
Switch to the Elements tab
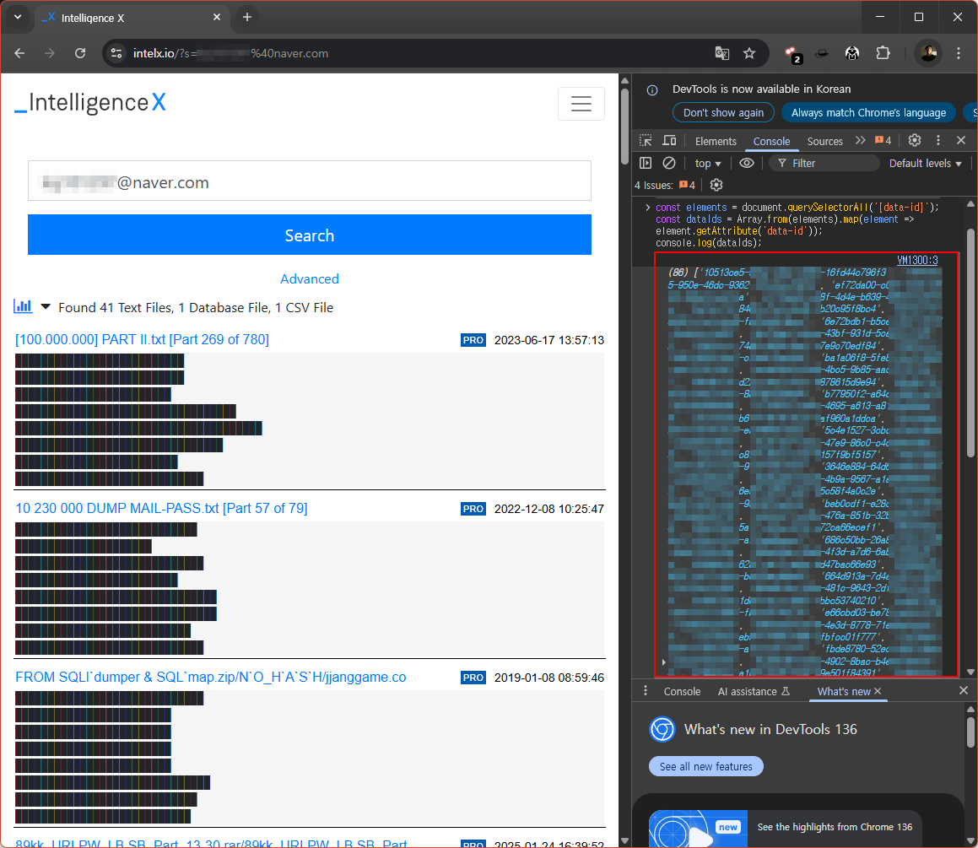click(716, 142)
